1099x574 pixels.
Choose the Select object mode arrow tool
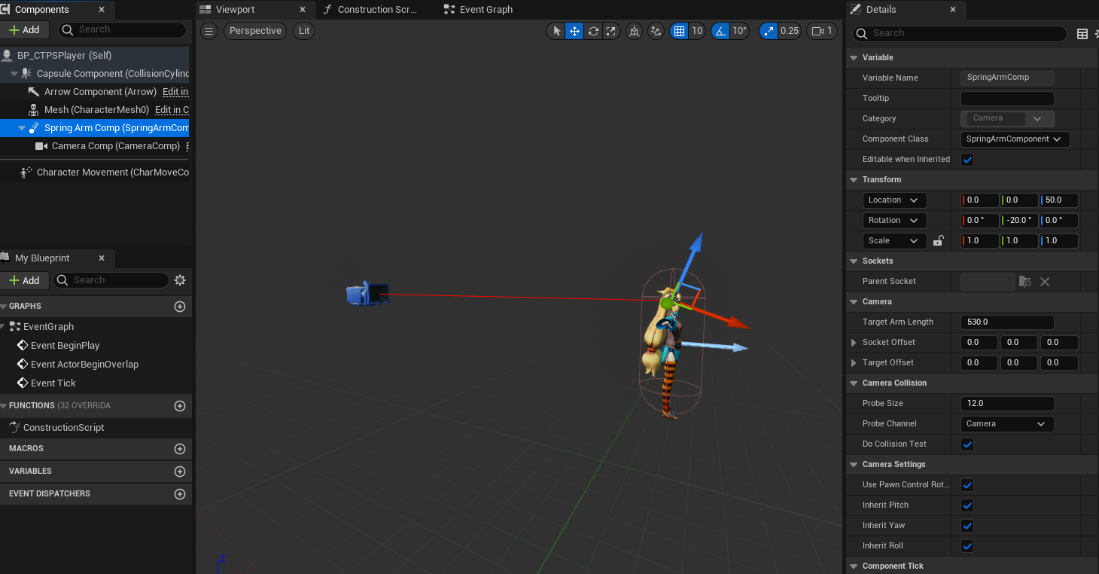557,31
